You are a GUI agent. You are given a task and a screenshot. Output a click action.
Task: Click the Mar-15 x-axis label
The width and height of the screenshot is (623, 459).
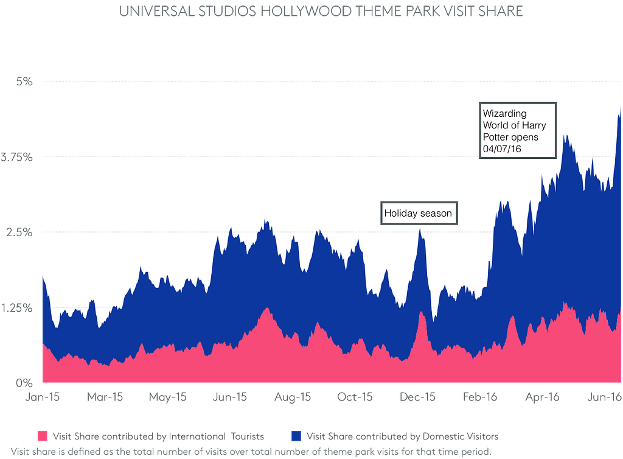(x=105, y=397)
